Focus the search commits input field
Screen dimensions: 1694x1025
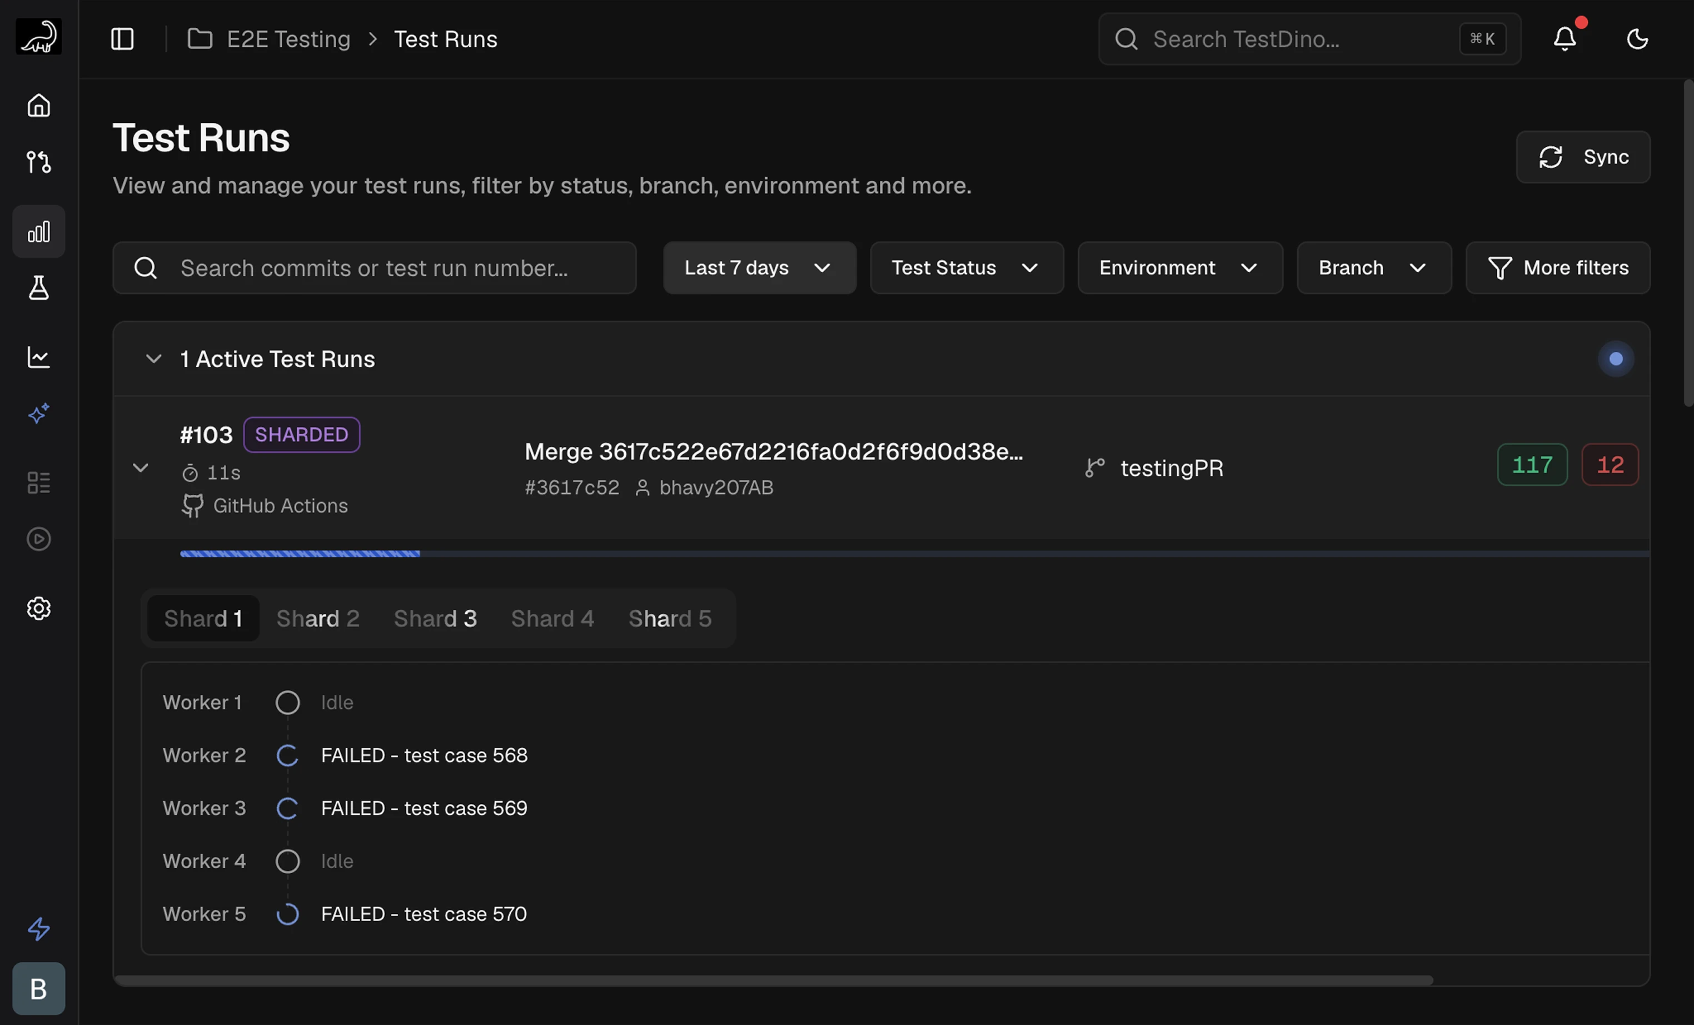click(375, 268)
